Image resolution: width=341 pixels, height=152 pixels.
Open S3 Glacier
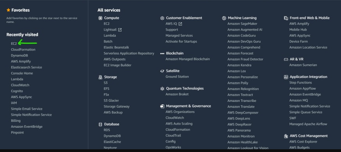pos(111,101)
